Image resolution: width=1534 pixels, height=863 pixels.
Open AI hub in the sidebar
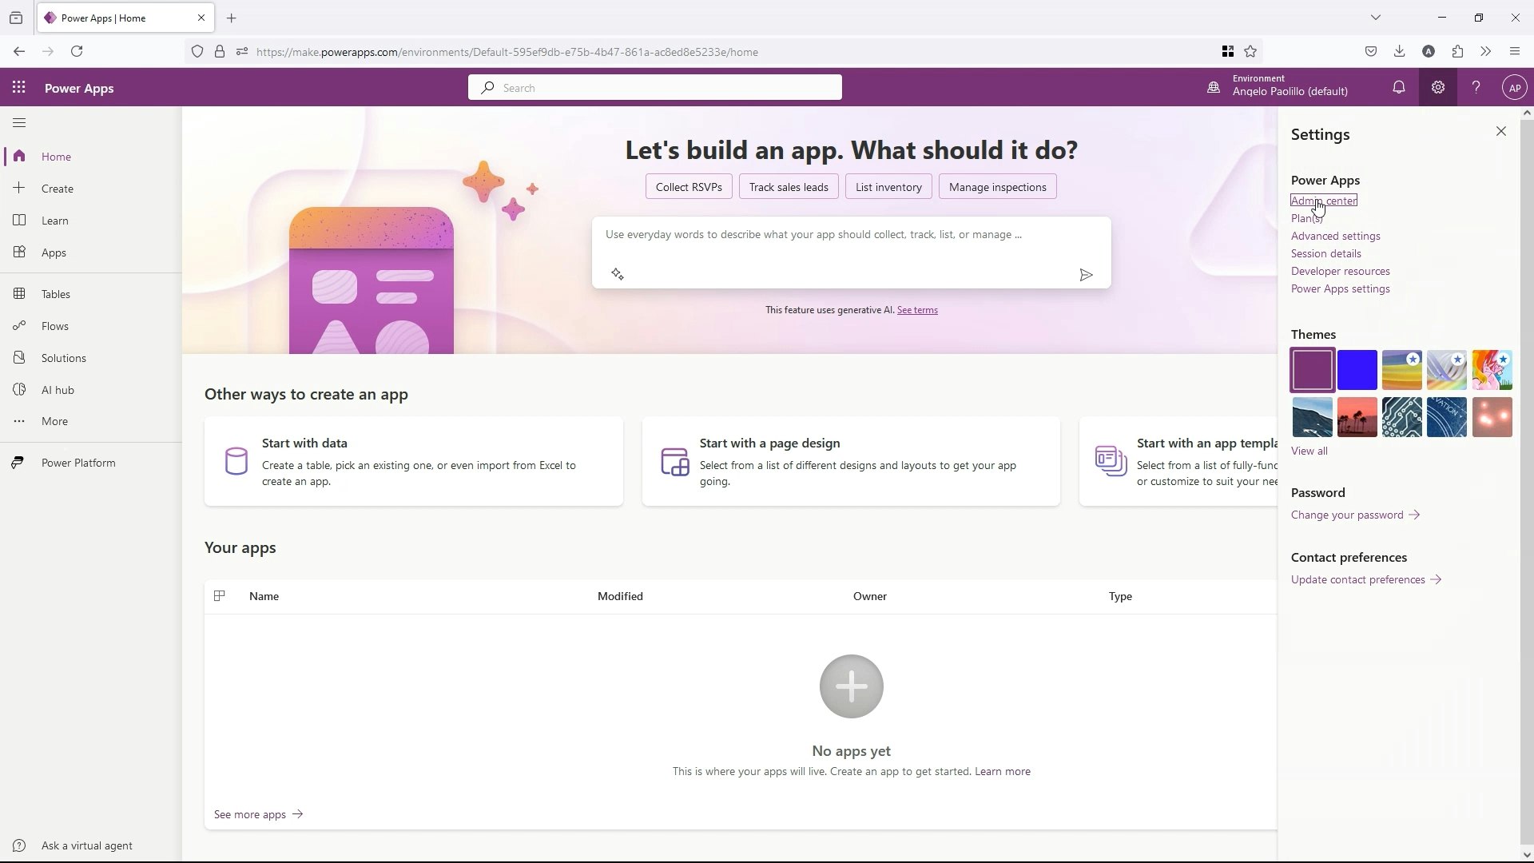pyautogui.click(x=58, y=390)
